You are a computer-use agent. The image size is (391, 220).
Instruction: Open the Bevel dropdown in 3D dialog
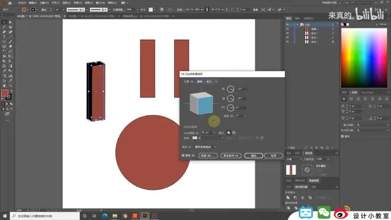(207, 138)
